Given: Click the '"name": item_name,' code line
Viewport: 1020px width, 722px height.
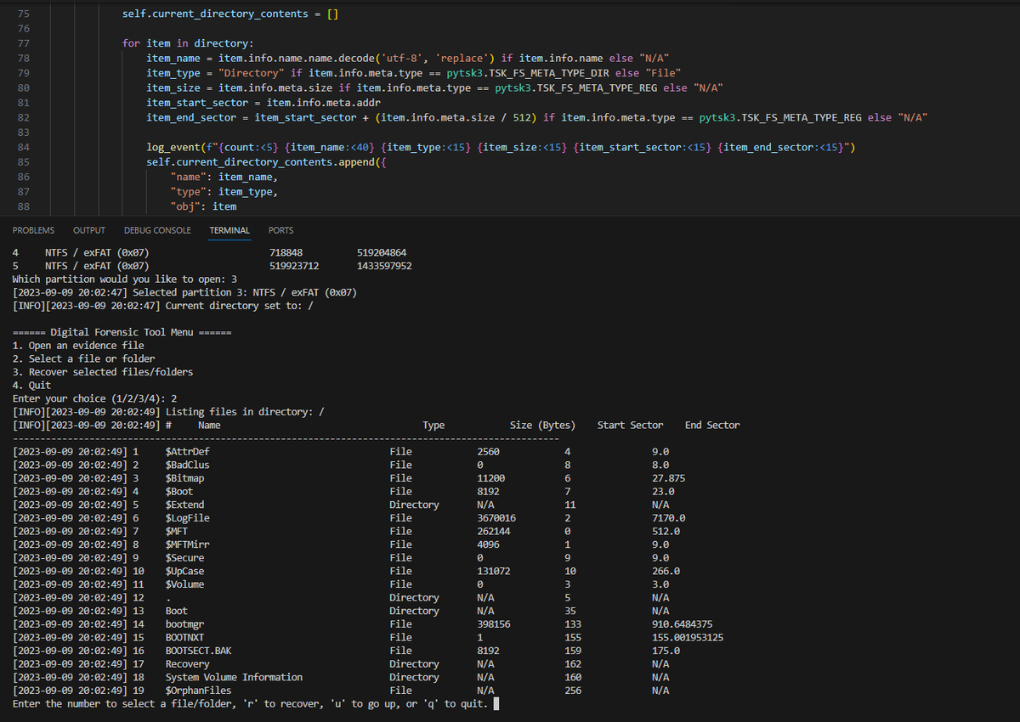Looking at the screenshot, I should (x=224, y=177).
